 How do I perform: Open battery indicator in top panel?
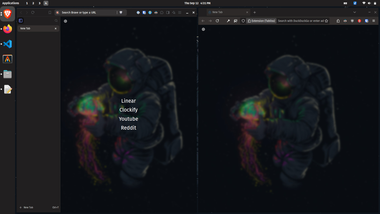pyautogui.click(x=375, y=3)
